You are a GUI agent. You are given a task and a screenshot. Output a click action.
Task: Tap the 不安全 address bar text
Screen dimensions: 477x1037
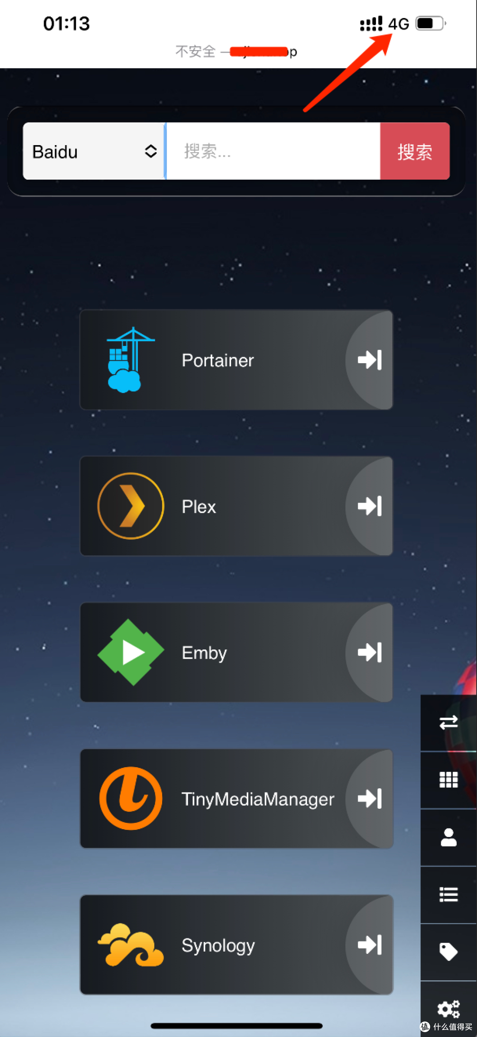tap(195, 52)
